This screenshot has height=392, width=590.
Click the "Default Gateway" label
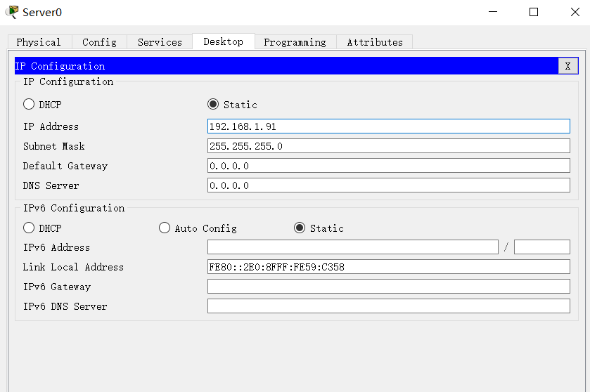[65, 166]
